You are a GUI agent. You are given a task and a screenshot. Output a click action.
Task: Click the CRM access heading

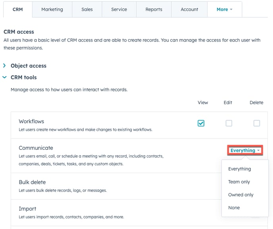(x=19, y=32)
